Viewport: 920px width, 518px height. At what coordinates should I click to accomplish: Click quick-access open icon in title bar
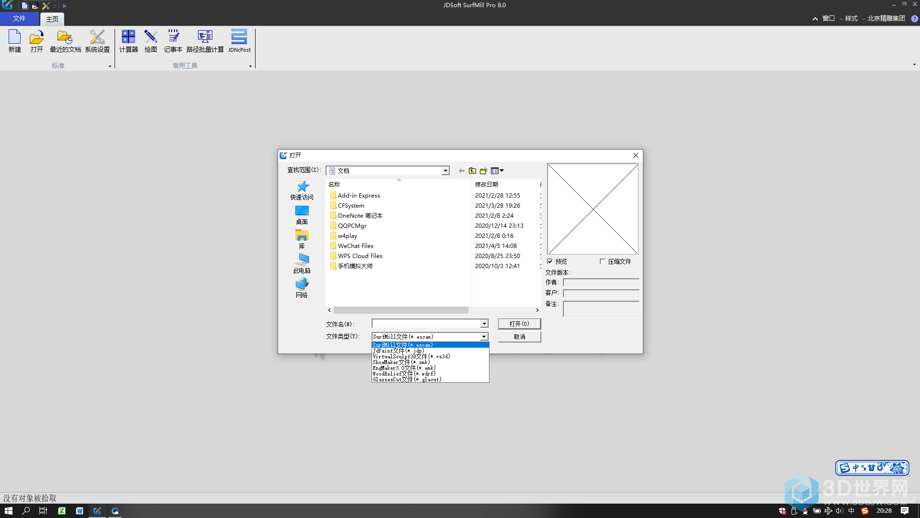point(35,6)
